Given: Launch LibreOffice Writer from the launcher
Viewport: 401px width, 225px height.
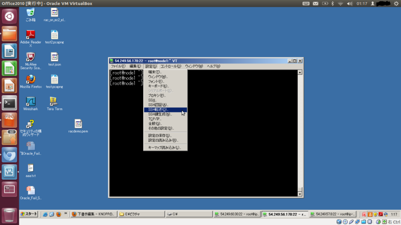Looking at the screenshot, I should (10, 51).
